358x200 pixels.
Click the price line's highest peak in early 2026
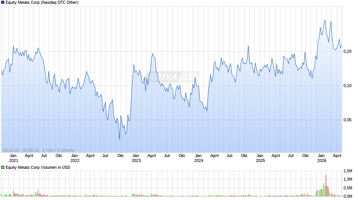pyautogui.click(x=325, y=20)
